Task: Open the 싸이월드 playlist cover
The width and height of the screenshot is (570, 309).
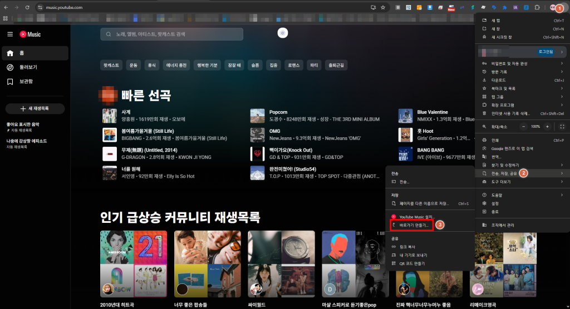Action: [x=281, y=264]
